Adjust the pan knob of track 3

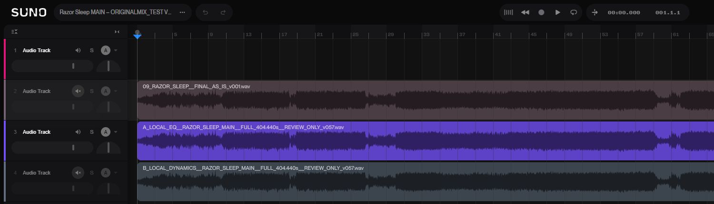pyautogui.click(x=109, y=148)
